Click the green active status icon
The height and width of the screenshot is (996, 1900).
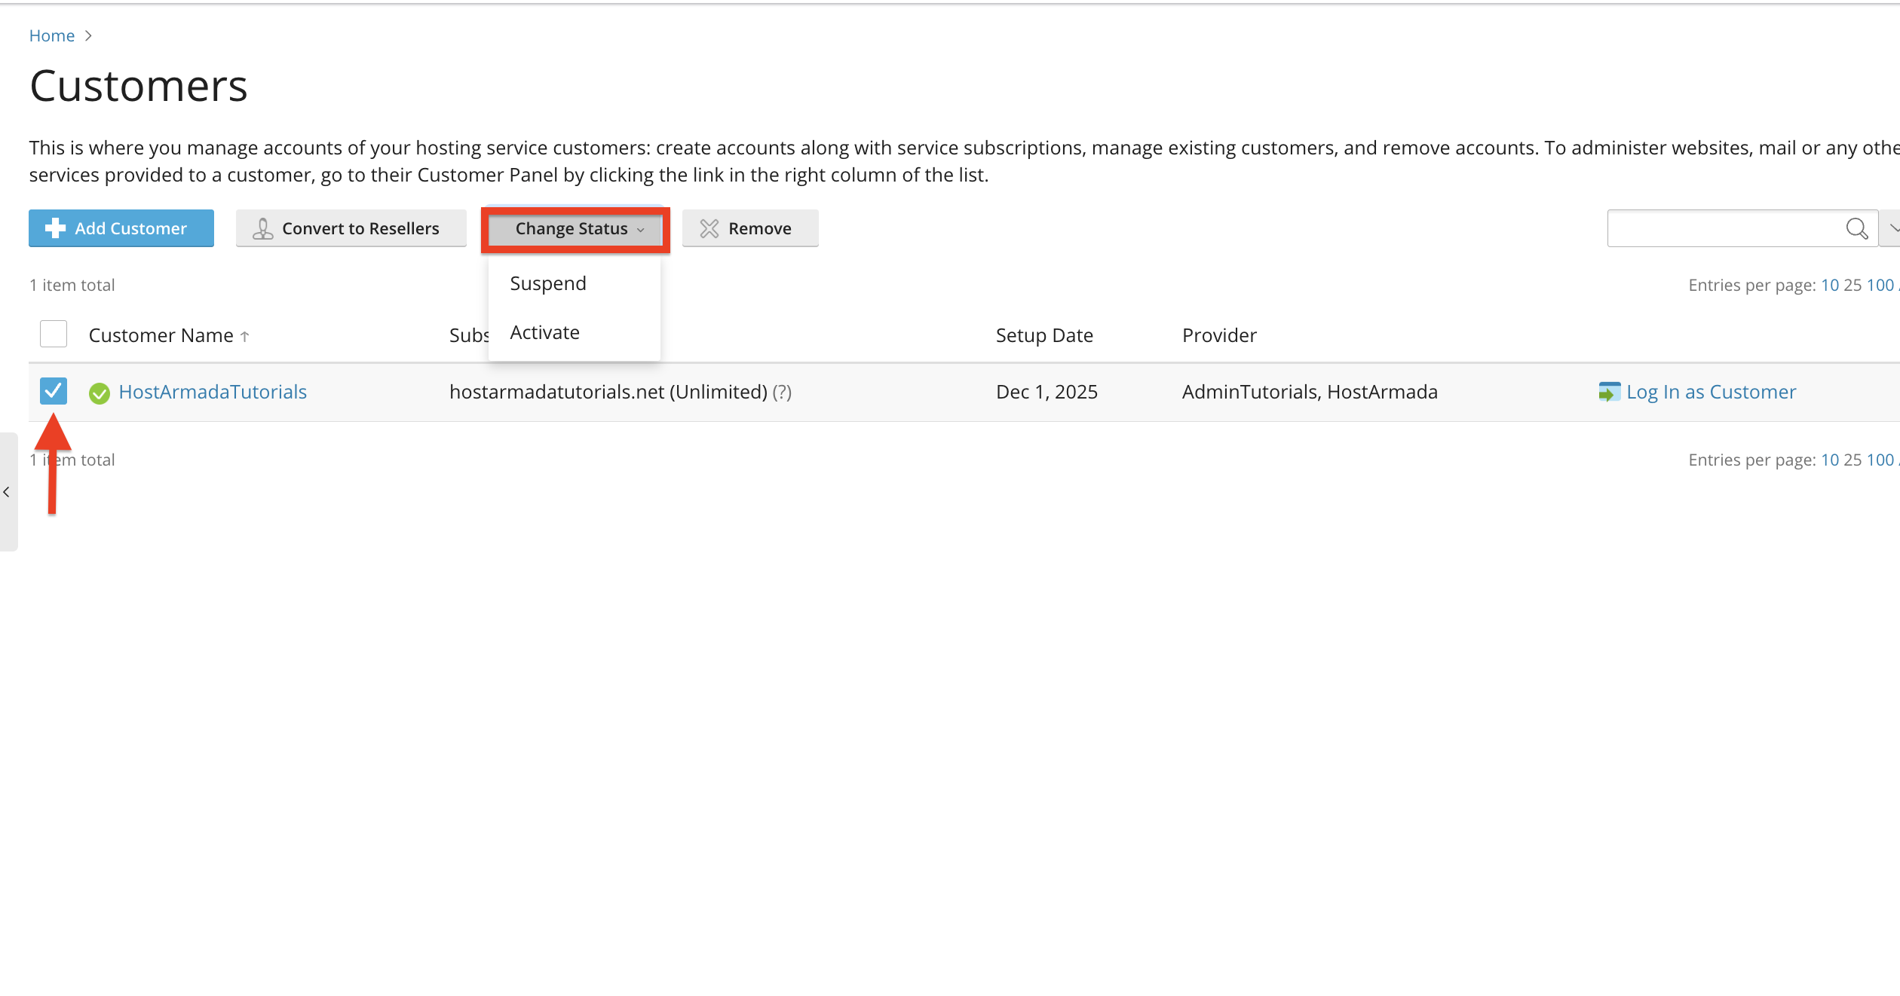100,393
